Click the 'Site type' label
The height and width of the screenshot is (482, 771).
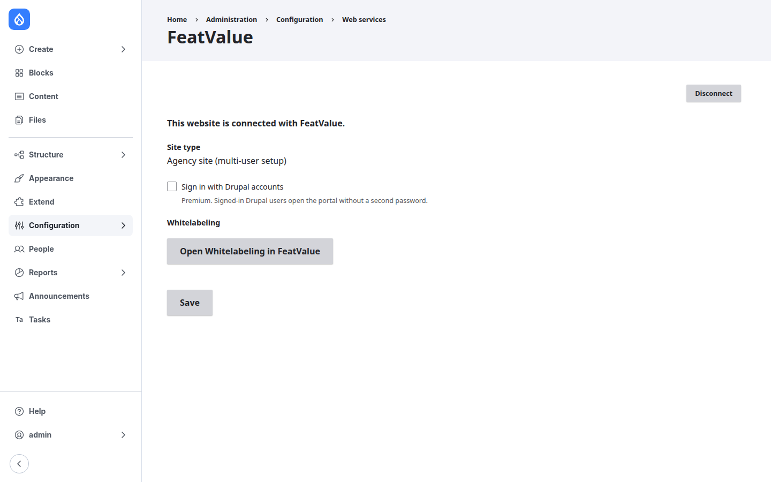[x=184, y=147]
